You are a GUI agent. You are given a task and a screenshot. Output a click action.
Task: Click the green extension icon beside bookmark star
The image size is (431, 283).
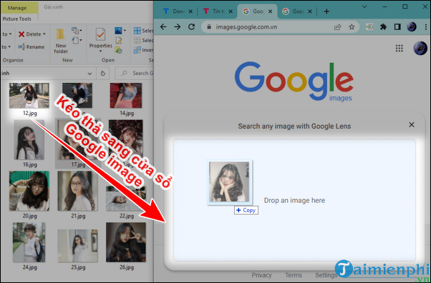coord(369,27)
